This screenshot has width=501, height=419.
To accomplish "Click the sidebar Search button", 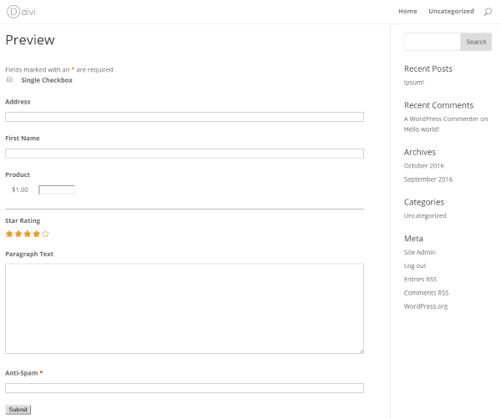I will click(476, 42).
